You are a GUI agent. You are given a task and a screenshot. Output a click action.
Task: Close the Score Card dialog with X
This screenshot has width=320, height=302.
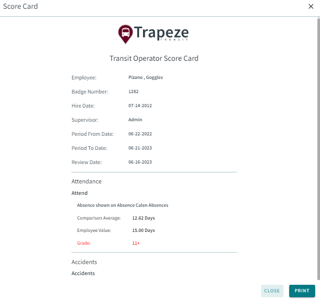311,7
